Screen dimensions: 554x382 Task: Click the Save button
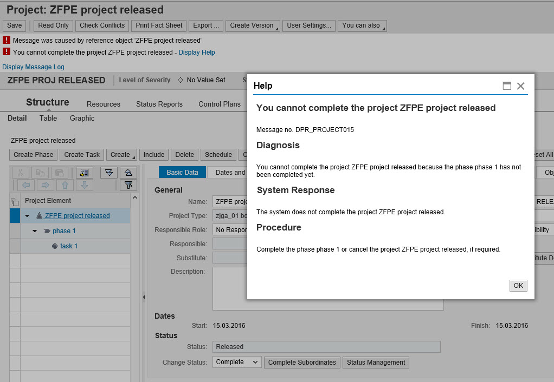[x=15, y=26]
